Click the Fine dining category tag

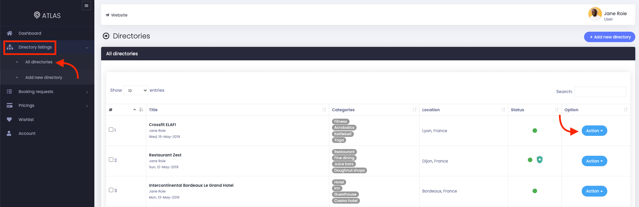tap(344, 158)
